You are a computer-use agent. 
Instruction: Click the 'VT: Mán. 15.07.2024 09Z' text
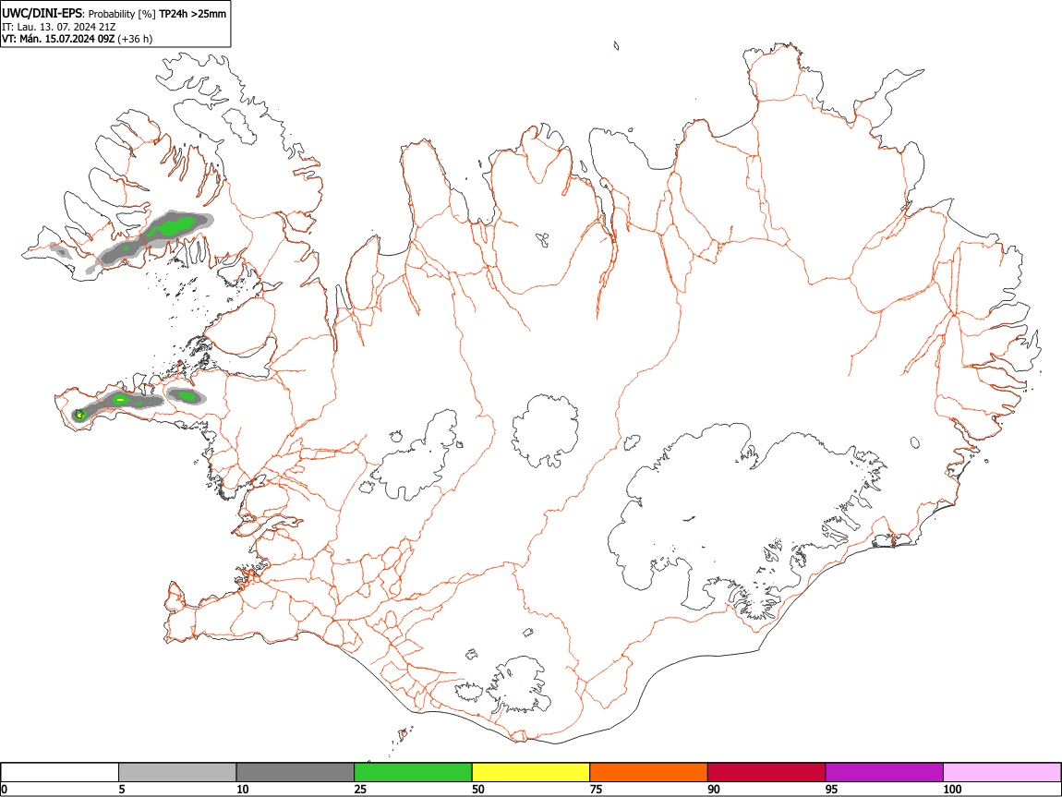coord(58,39)
